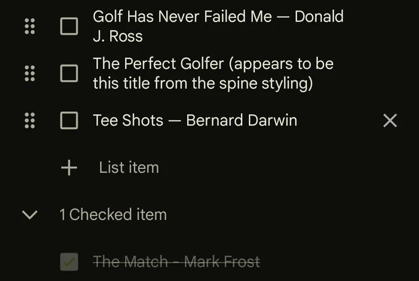
Task: Mark Tee Shots — Bernard Darwin as done
Action: (69, 121)
